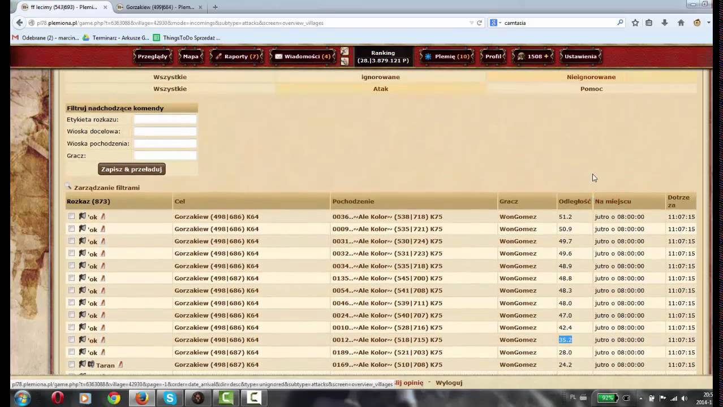
Task: Open the Windows Start button
Action: [22, 398]
